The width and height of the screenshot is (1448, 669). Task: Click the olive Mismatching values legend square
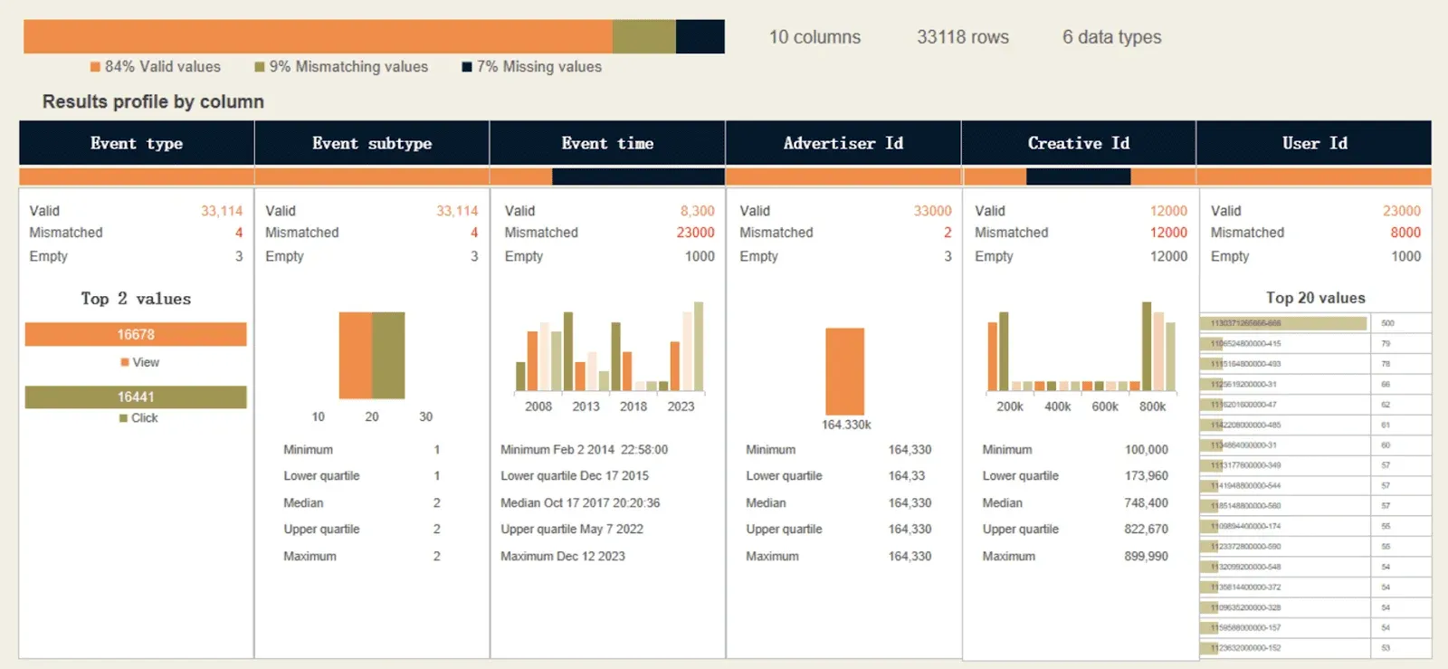tap(260, 67)
